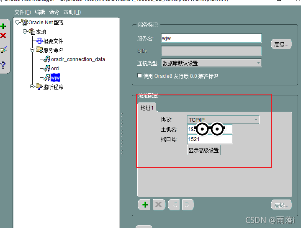Collapse the 本地 tree node
This screenshot has width=301, height=228.
tap(25, 31)
